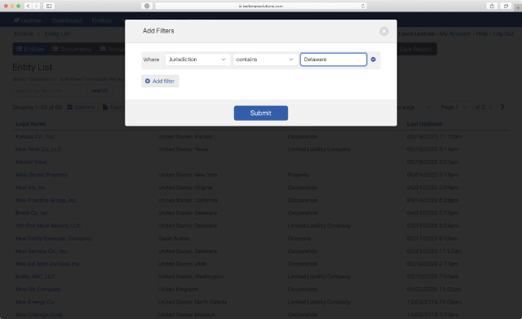Open the New VA, Inc. entity
Screen dimensions: 522x319
click(31, 188)
